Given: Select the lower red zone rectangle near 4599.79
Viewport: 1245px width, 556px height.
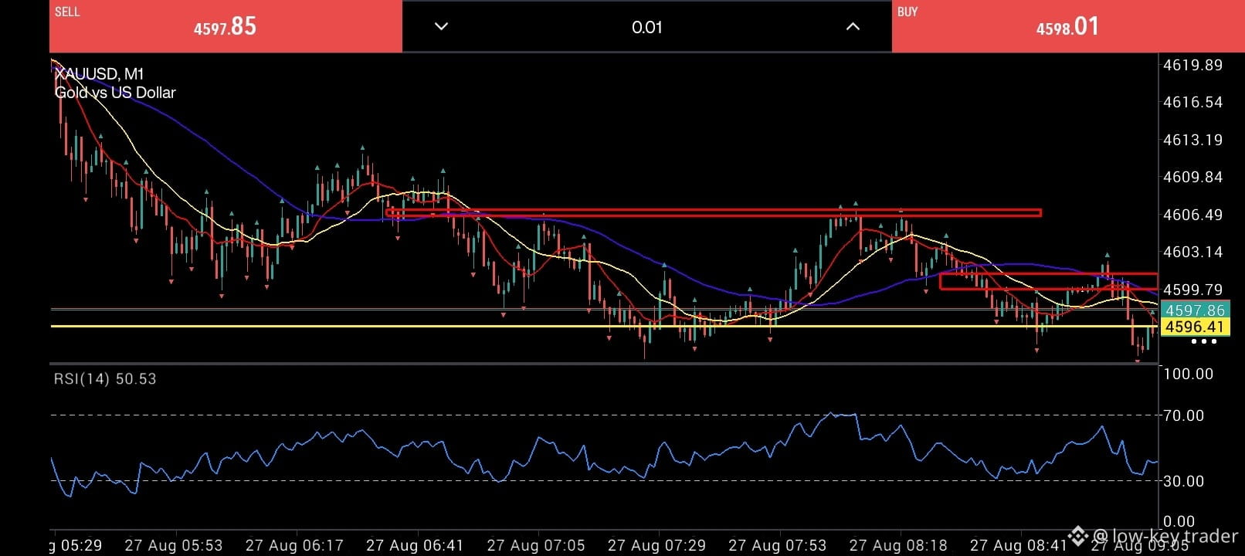Looking at the screenshot, I should (1048, 281).
